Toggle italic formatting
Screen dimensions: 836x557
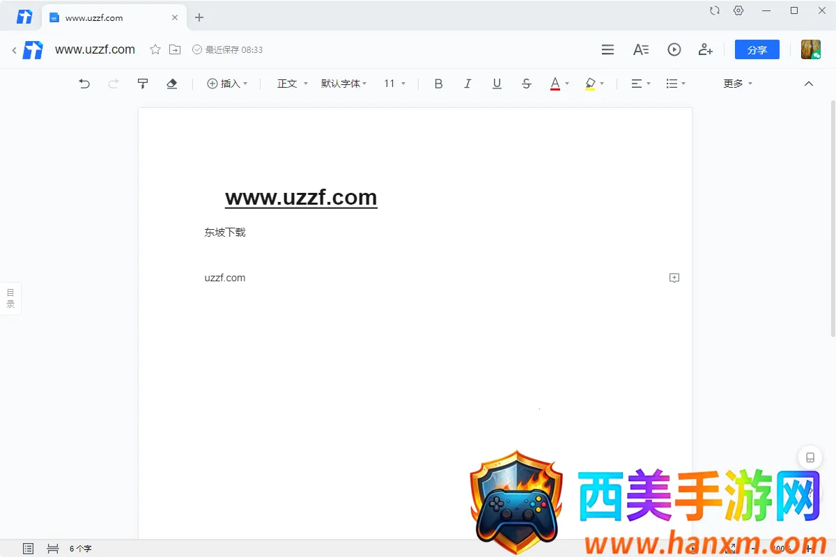467,84
